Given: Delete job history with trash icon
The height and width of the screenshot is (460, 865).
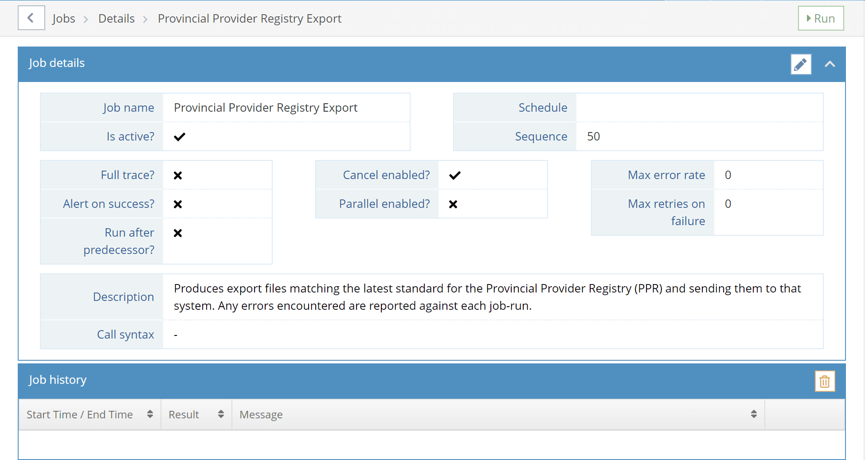Looking at the screenshot, I should coord(825,381).
